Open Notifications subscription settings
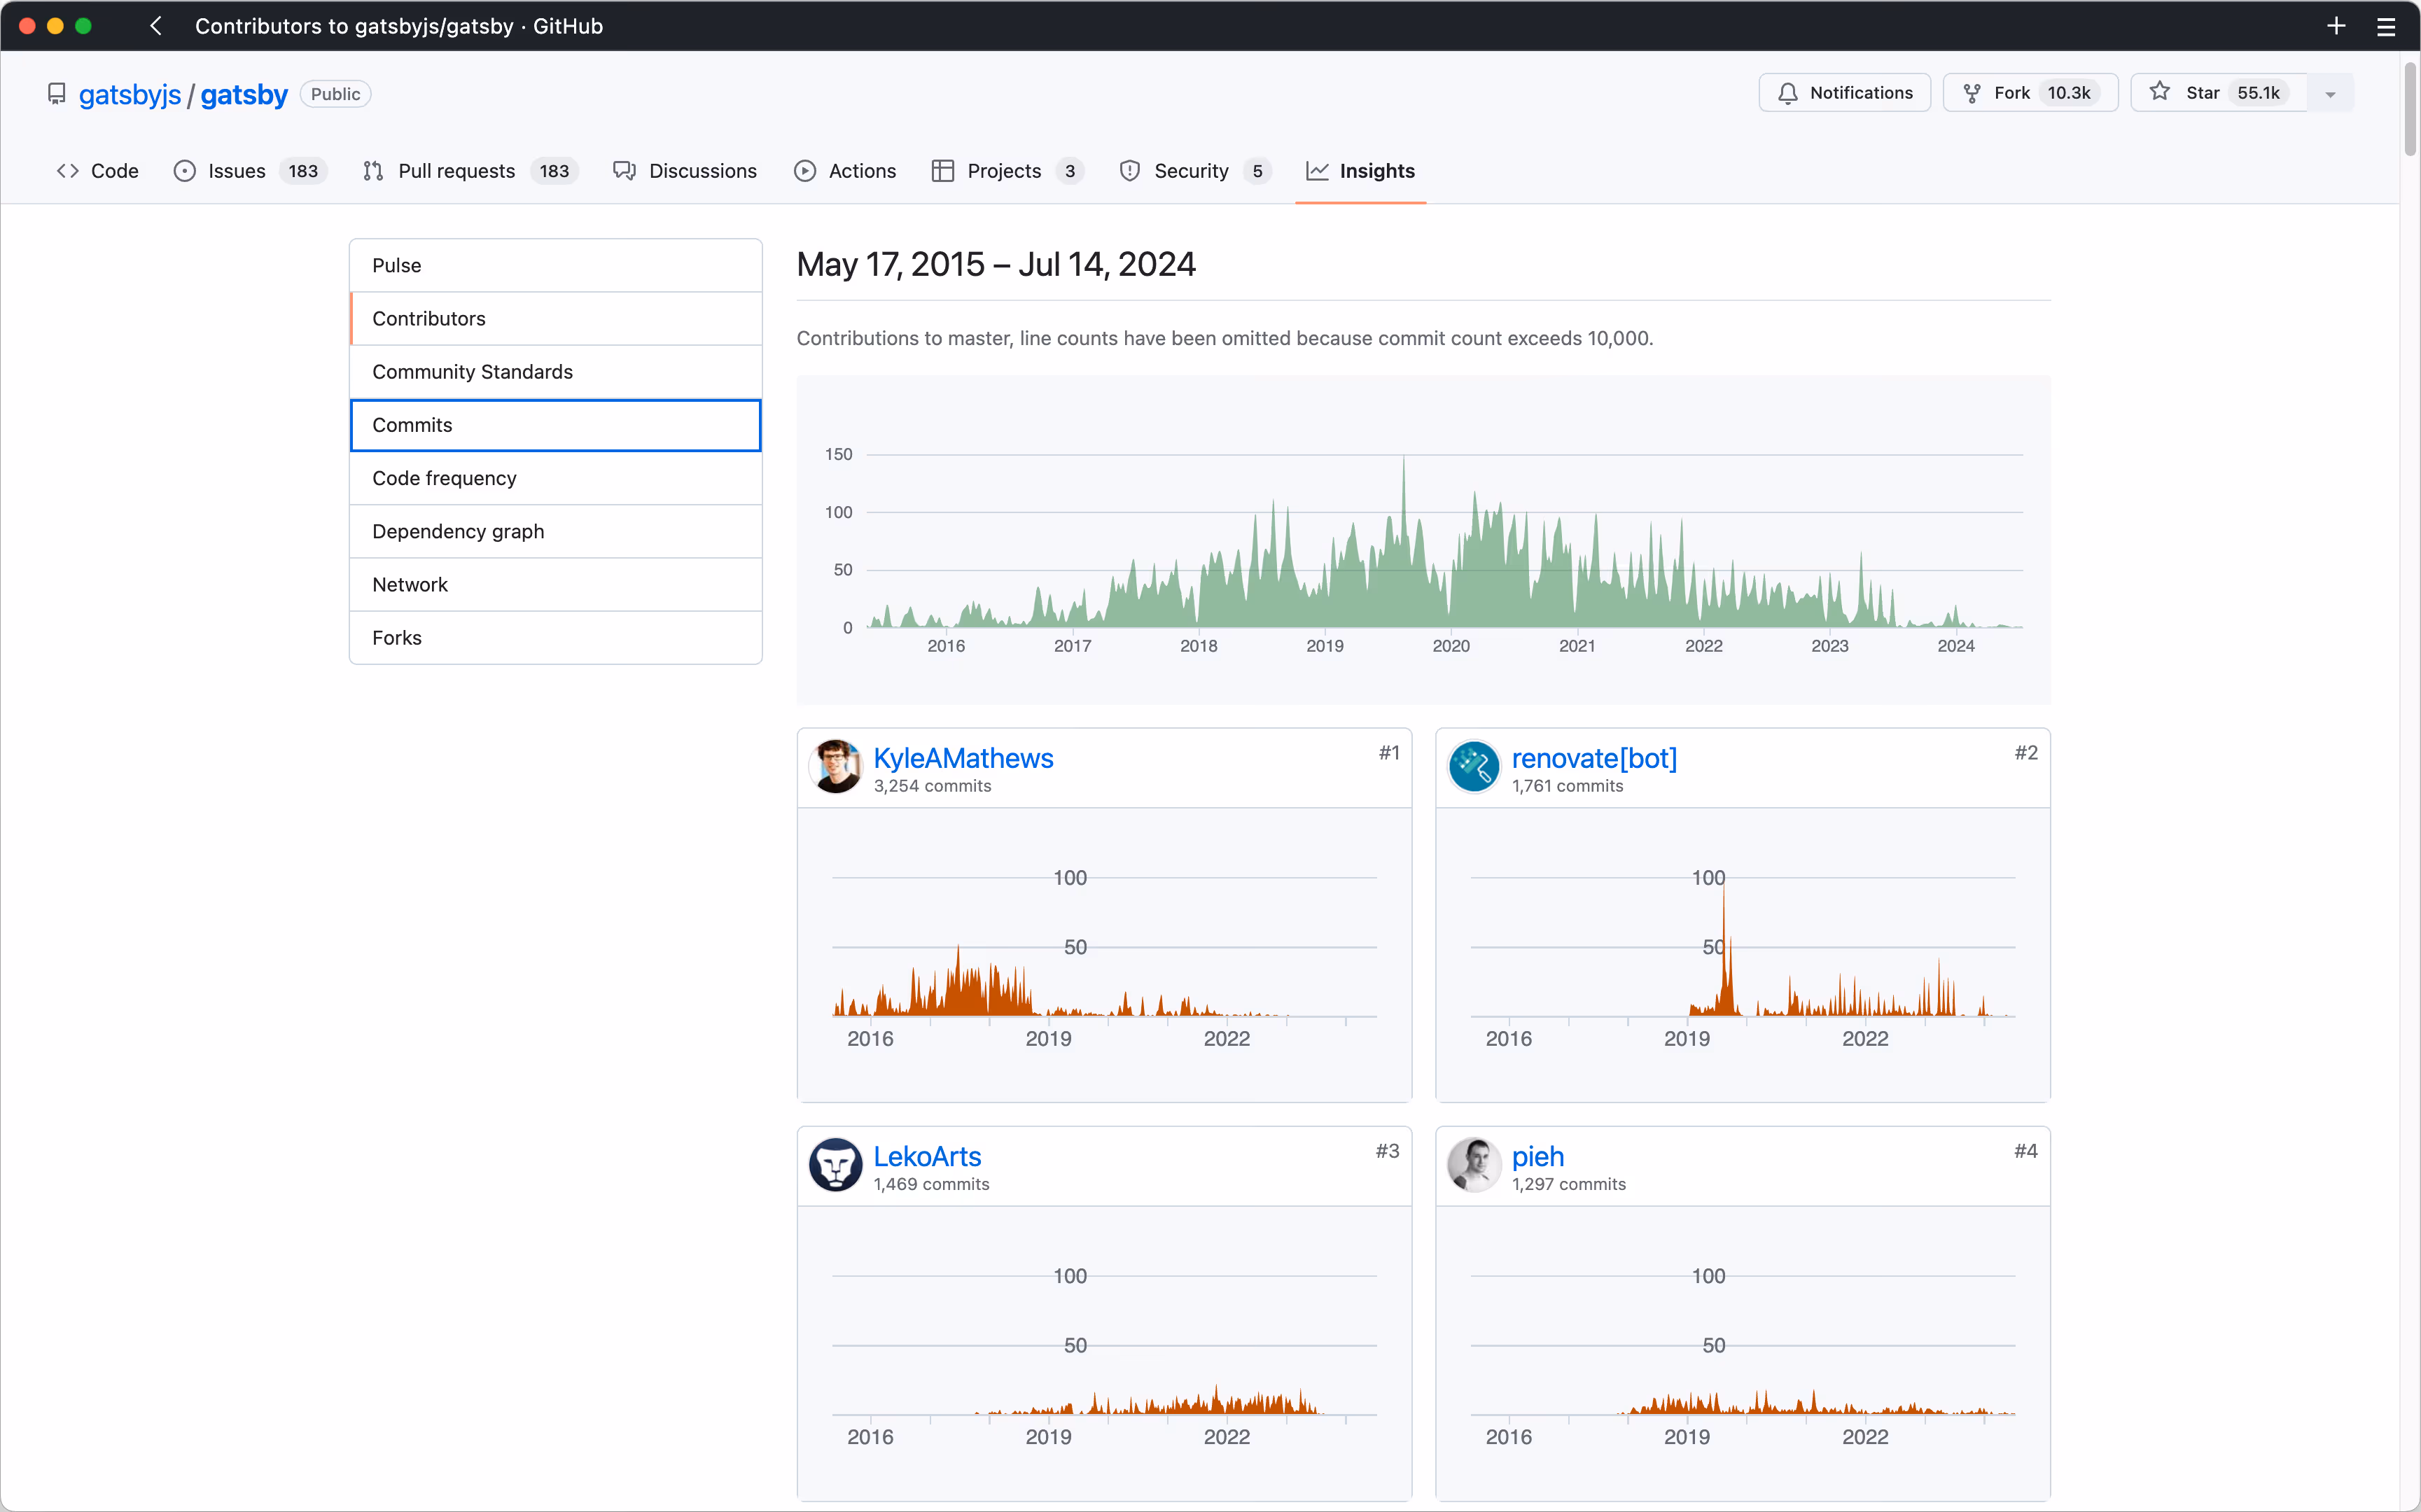Image resolution: width=2421 pixels, height=1512 pixels. tap(1844, 93)
